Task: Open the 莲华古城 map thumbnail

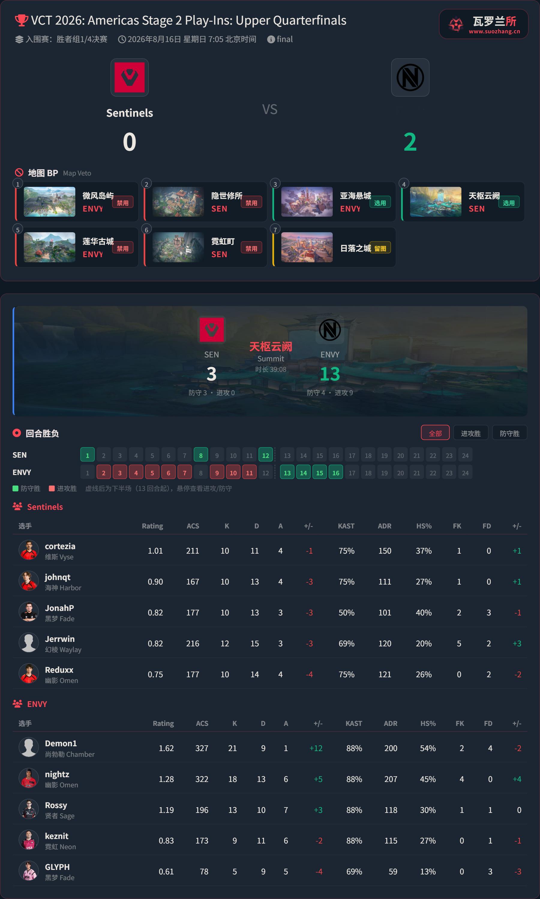Action: coord(49,247)
